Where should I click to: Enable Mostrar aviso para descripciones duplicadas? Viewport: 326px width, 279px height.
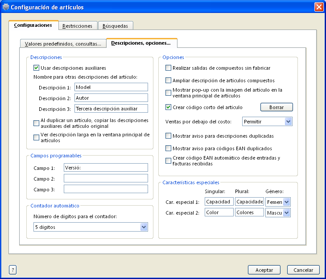coord(168,135)
